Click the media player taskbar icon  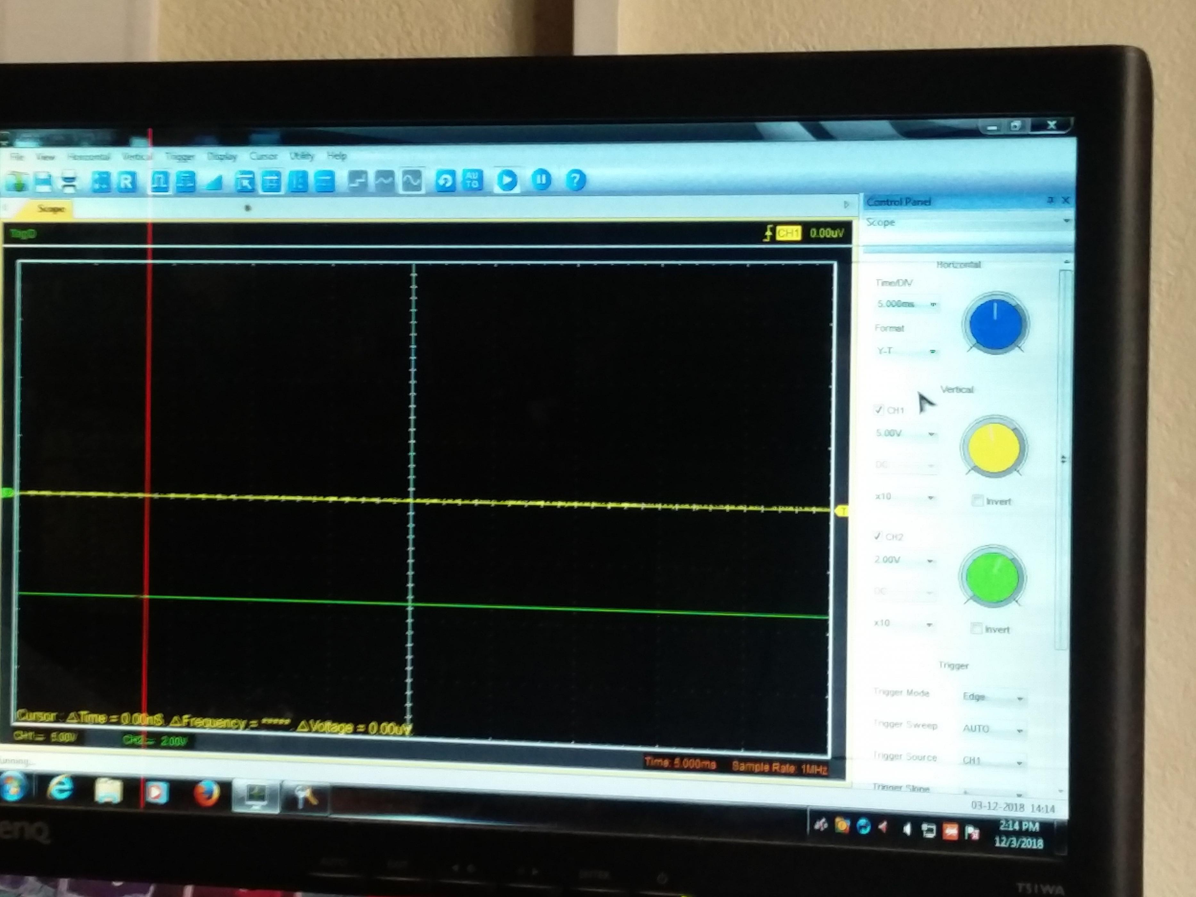tap(156, 793)
